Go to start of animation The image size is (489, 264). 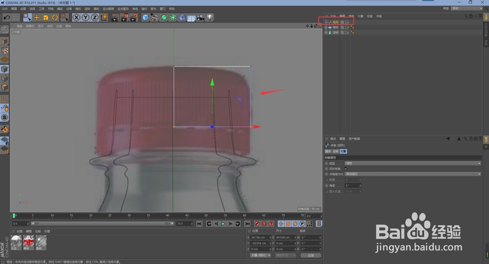(x=200, y=224)
